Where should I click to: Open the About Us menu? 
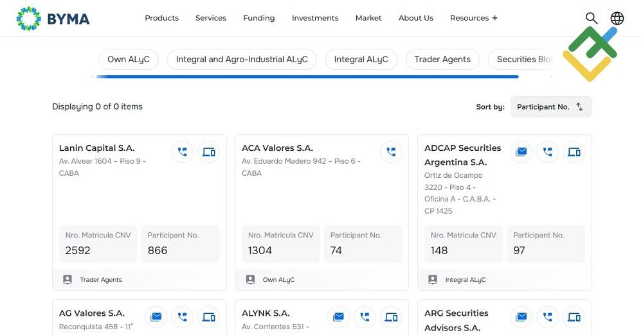click(x=416, y=18)
